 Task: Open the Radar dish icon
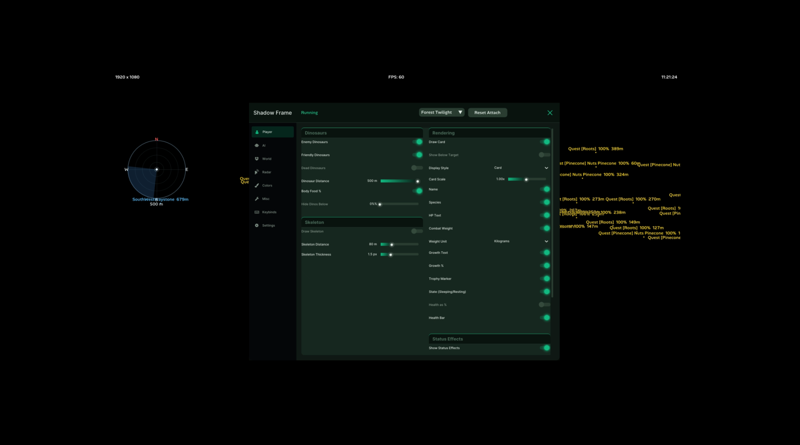[257, 172]
